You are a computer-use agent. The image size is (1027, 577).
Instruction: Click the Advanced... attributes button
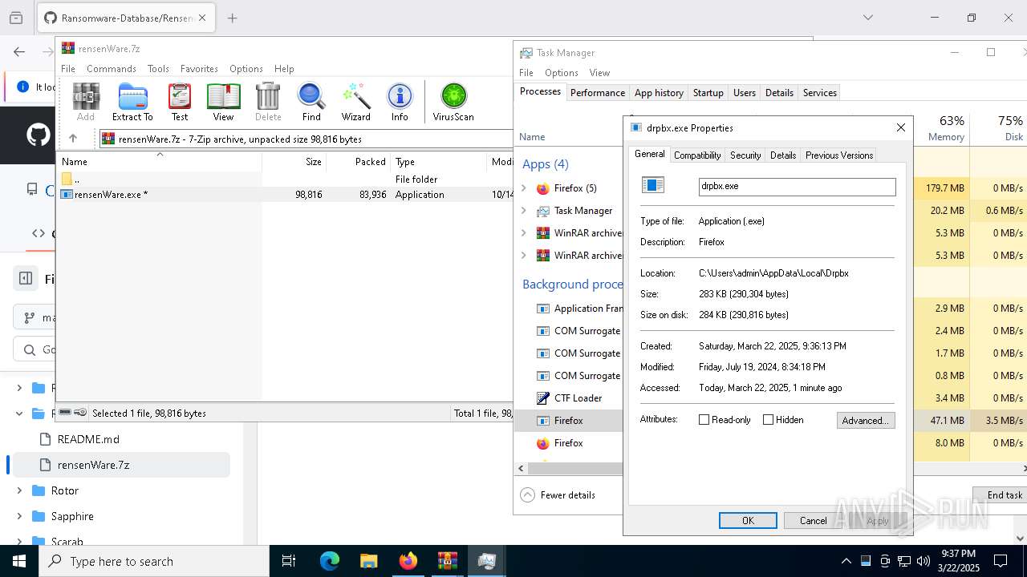[865, 420]
